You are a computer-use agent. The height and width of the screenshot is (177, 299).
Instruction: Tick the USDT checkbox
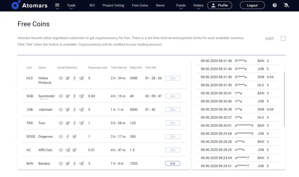pyautogui.click(x=283, y=38)
